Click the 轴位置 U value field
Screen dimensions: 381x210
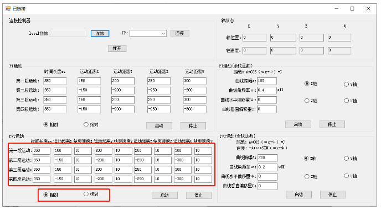pos(339,38)
